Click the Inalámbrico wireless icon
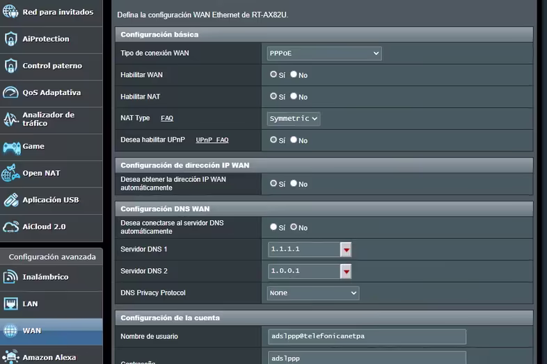Screen dimensions: 547x364 10,277
